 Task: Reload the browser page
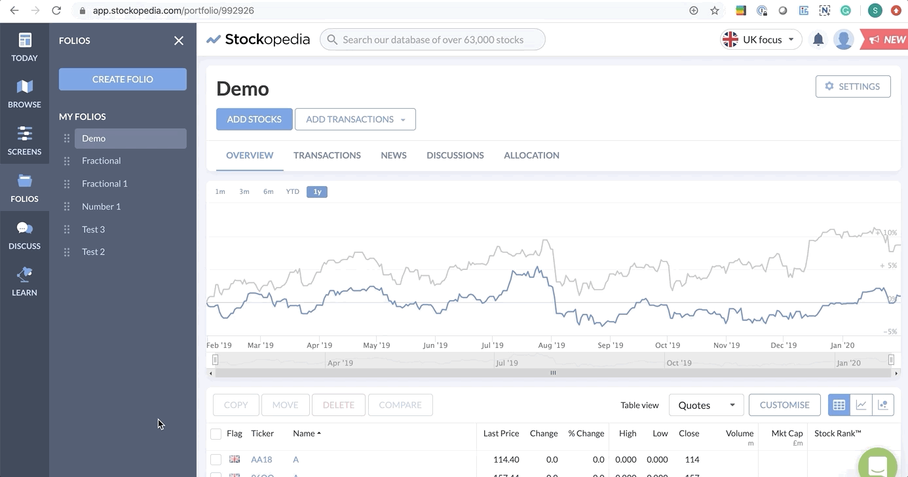56,10
